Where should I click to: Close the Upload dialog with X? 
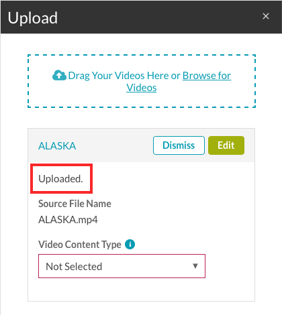pyautogui.click(x=266, y=16)
